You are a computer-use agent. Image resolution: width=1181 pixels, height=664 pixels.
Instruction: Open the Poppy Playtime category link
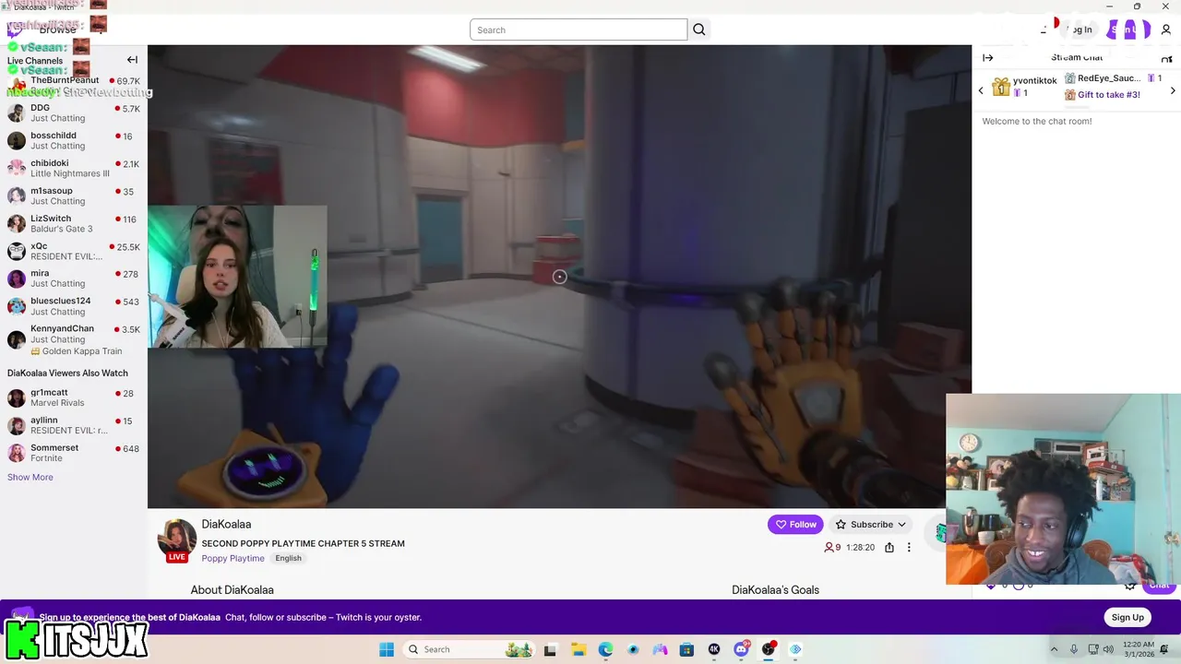(x=233, y=558)
